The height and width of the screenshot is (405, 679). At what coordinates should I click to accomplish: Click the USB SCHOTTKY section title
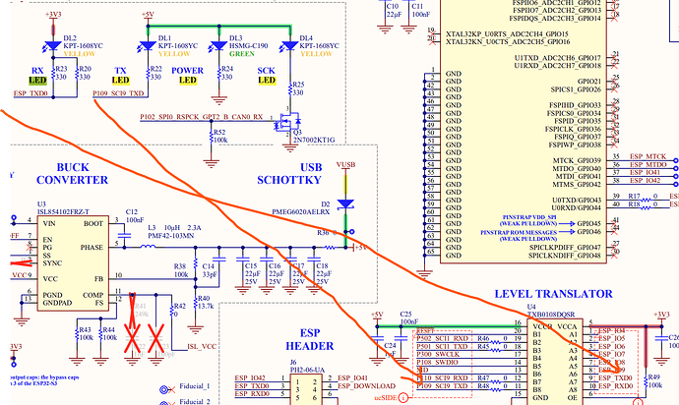[x=289, y=174]
